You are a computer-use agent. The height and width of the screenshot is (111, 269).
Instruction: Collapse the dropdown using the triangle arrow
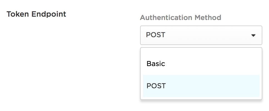pos(253,36)
